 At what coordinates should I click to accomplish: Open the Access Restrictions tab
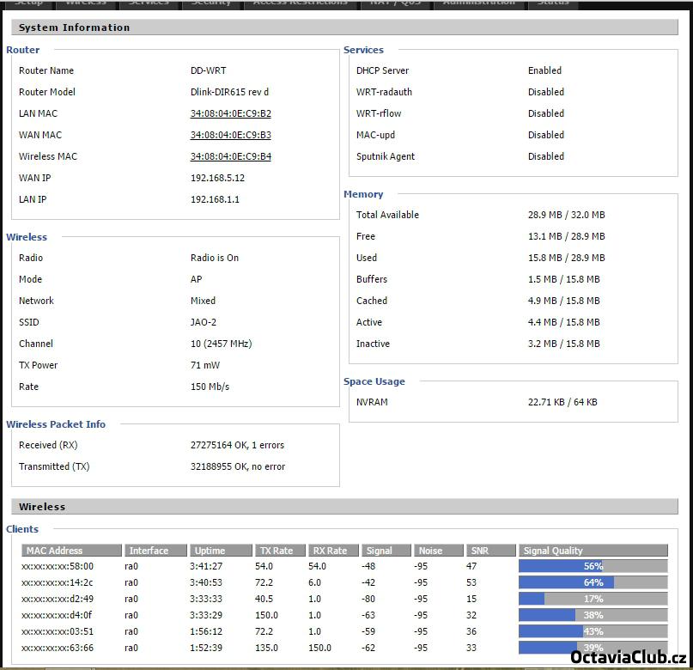[301, 3]
